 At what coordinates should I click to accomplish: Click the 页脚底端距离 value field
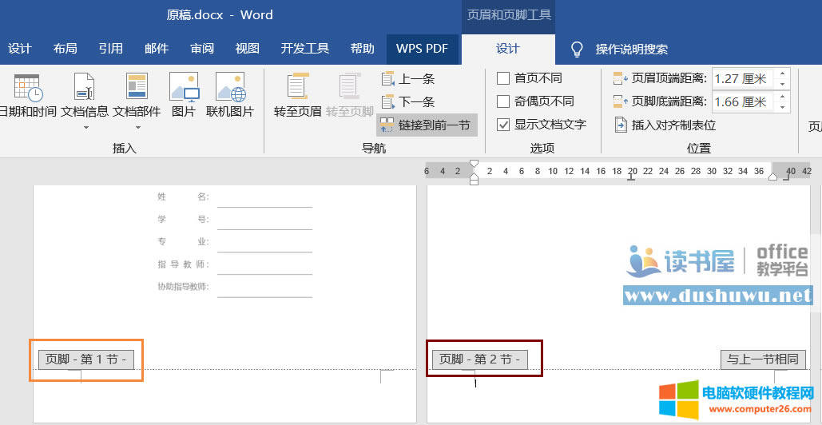click(x=742, y=101)
